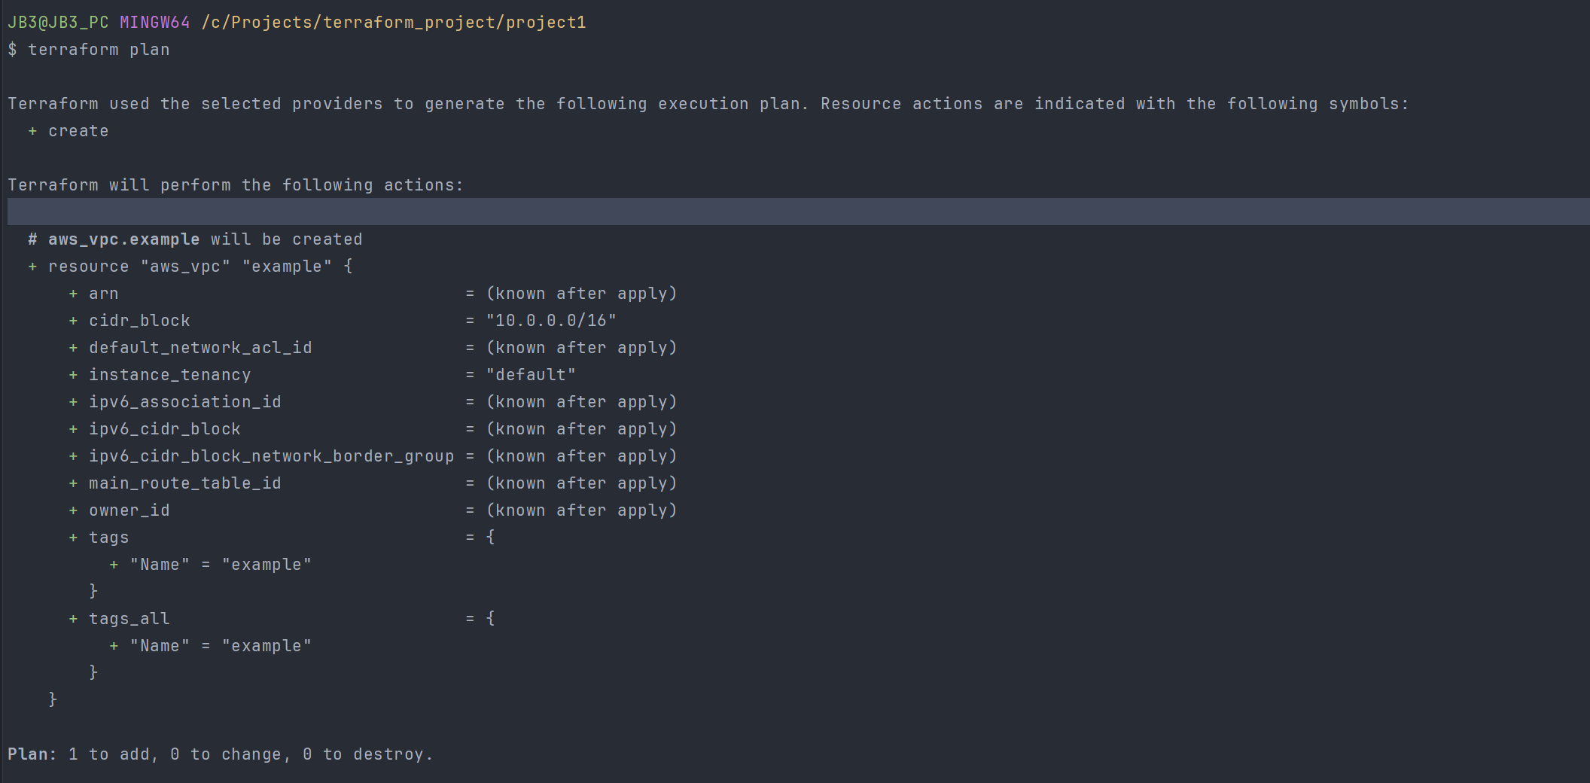Image resolution: width=1590 pixels, height=783 pixels.
Task: Click the 'main_route_table_id' attribute name
Action: coord(185,483)
